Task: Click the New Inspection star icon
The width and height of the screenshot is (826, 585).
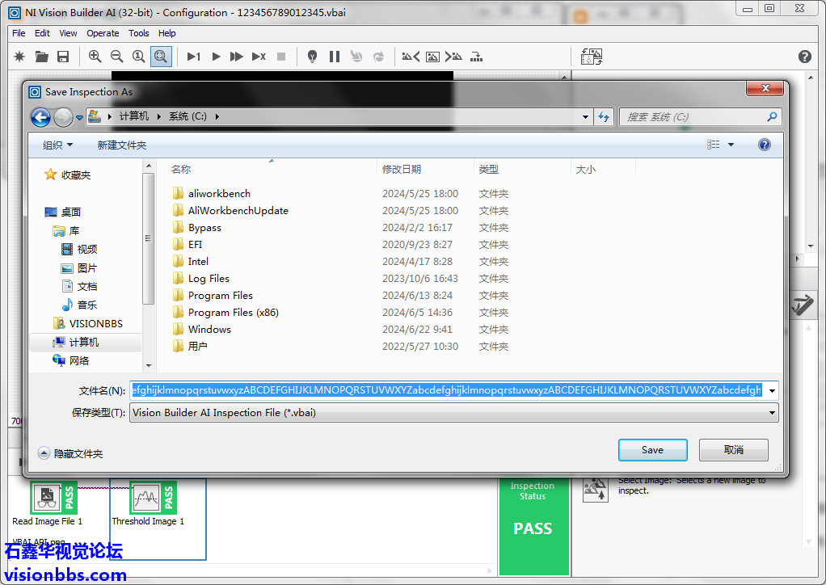Action: pyautogui.click(x=19, y=57)
